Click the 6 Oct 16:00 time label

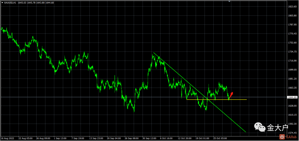(166, 138)
